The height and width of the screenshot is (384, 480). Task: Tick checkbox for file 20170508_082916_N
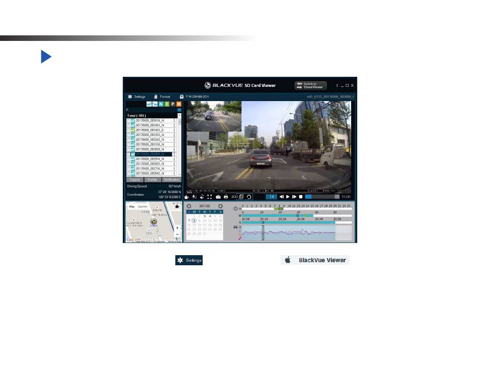128,159
